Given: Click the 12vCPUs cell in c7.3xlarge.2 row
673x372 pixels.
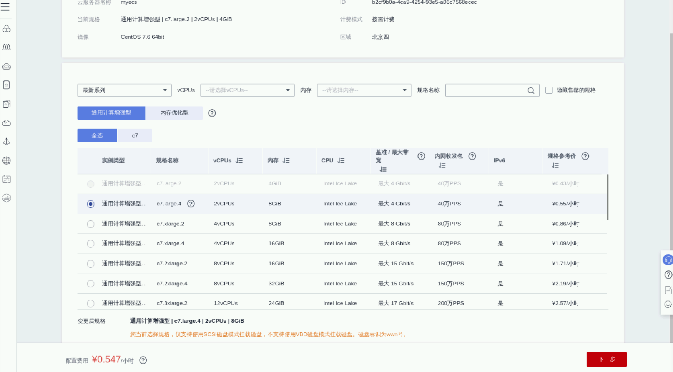Looking at the screenshot, I should click(226, 303).
